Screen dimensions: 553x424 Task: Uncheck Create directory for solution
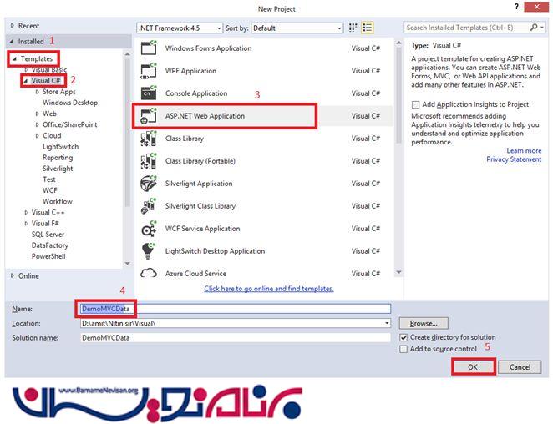point(403,338)
